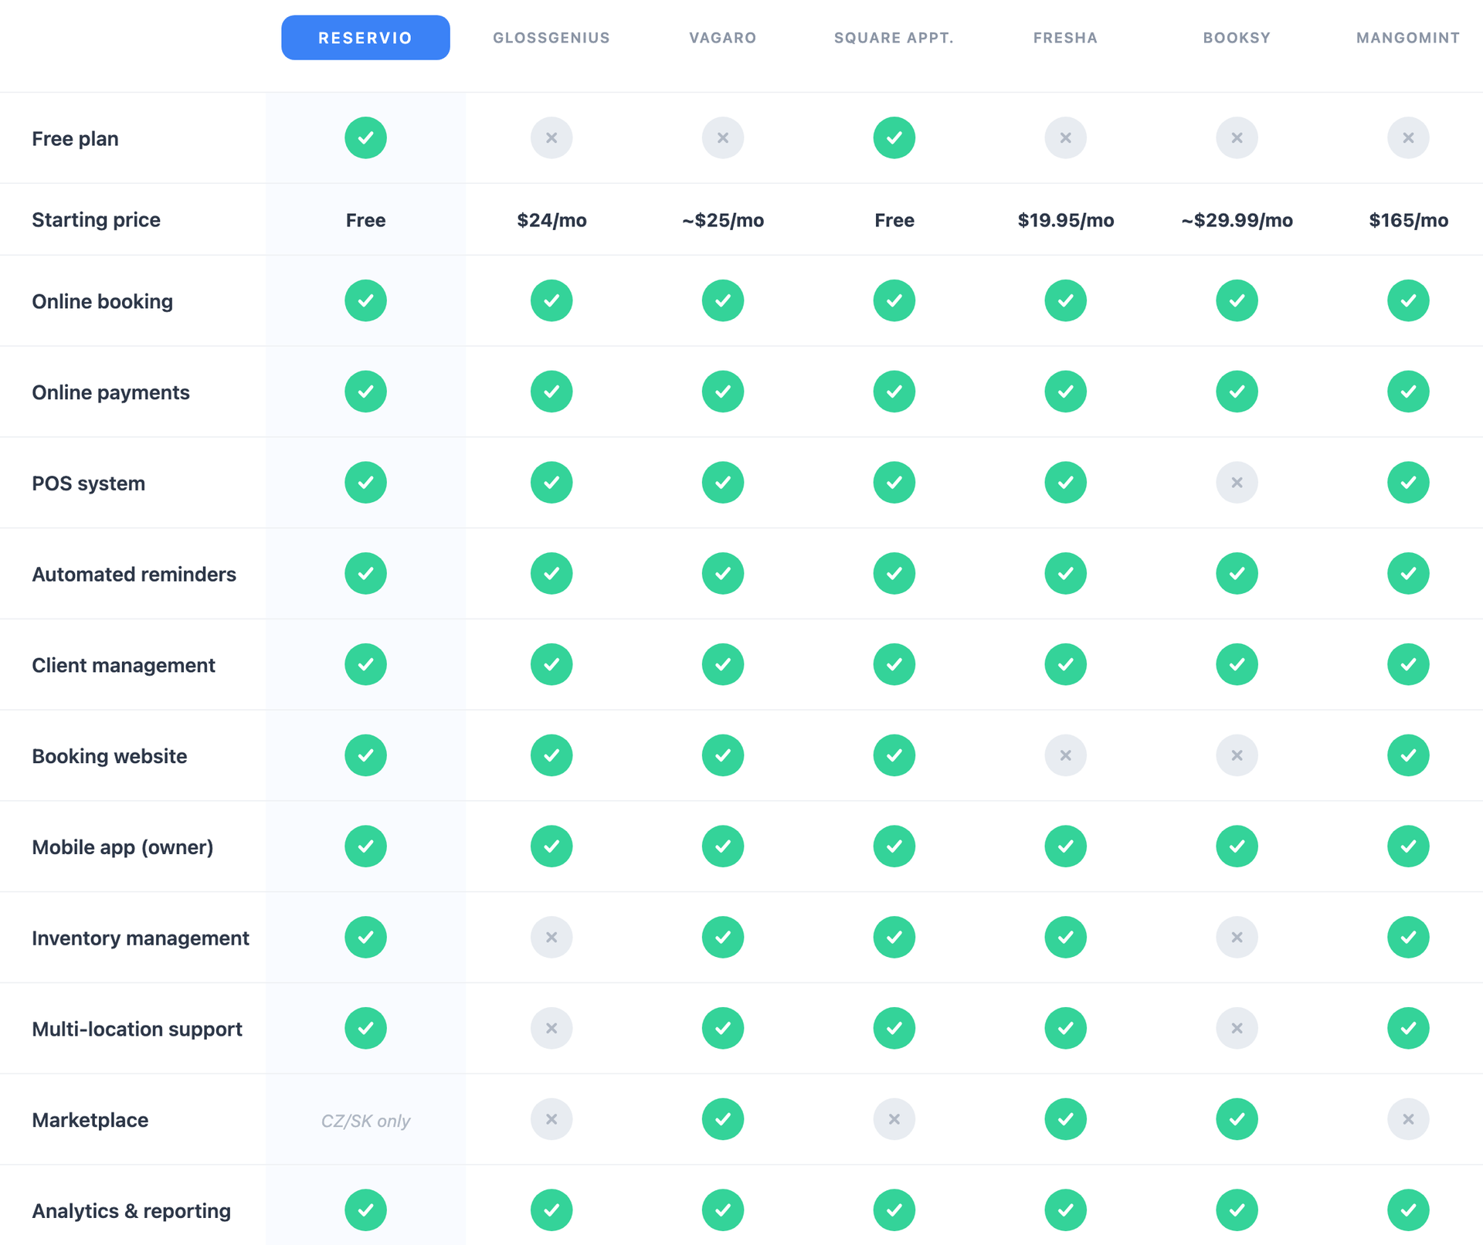Click the CZ/SK only text in Marketplace row

(365, 1121)
